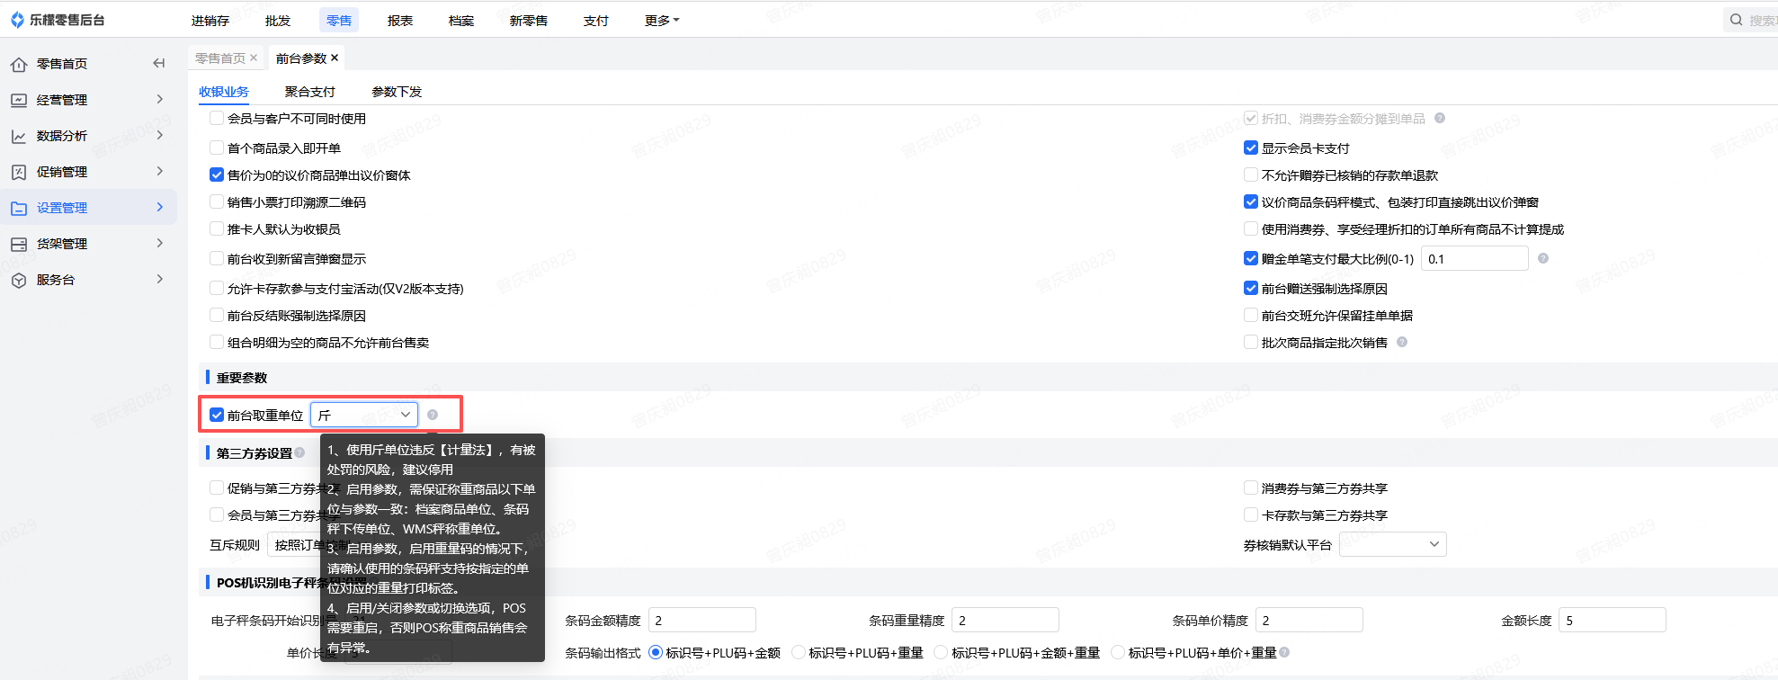Open the 新零售 top menu
Viewport: 1778px width, 680px height.
tap(529, 20)
